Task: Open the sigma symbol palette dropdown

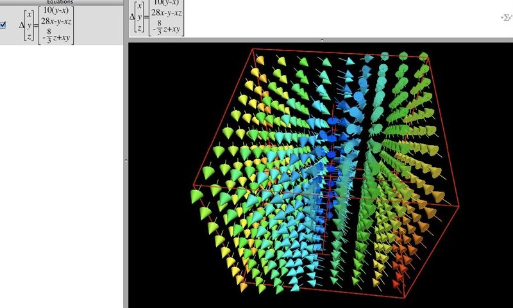Action: coord(505,18)
